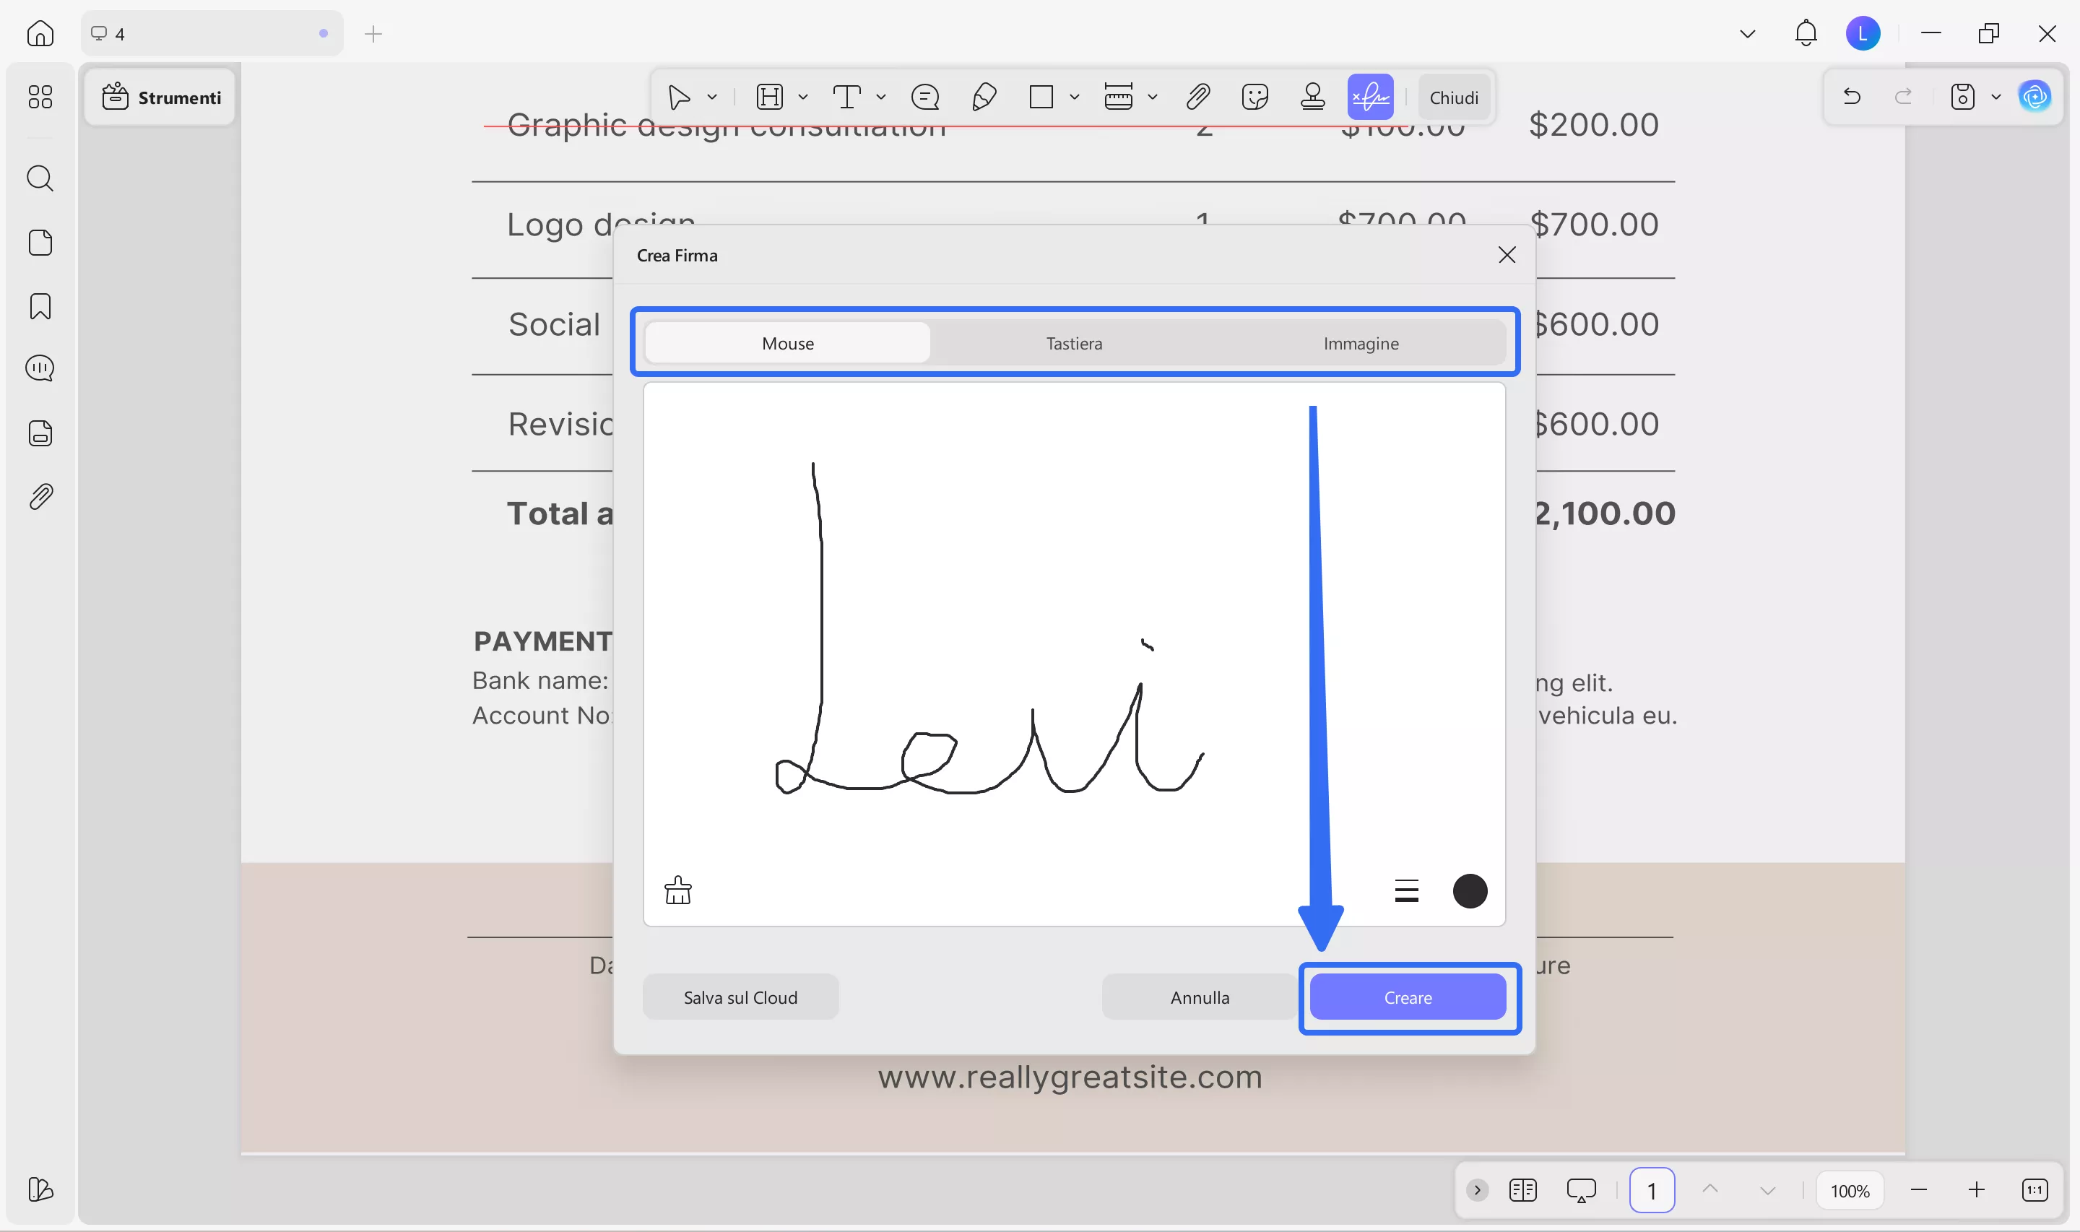The width and height of the screenshot is (2080, 1232).
Task: Select the Pencil annotation tool
Action: pos(984,96)
